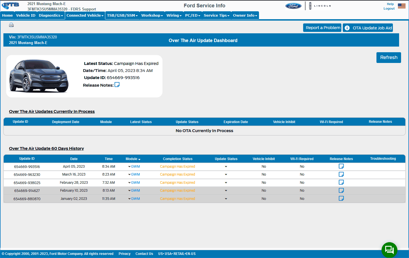
Task: Click the Mustang Mach-E vehicle image
Action: tap(39, 76)
